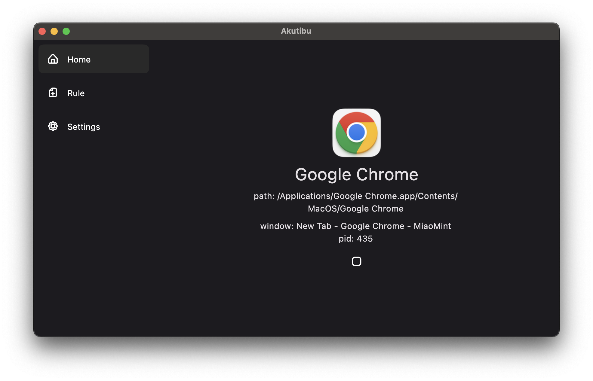Click the MacOS/Google Chrome path line
This screenshot has width=593, height=381.
pyautogui.click(x=355, y=209)
